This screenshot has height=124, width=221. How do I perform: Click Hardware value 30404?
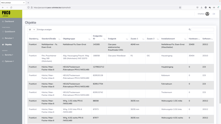[x=192, y=56]
